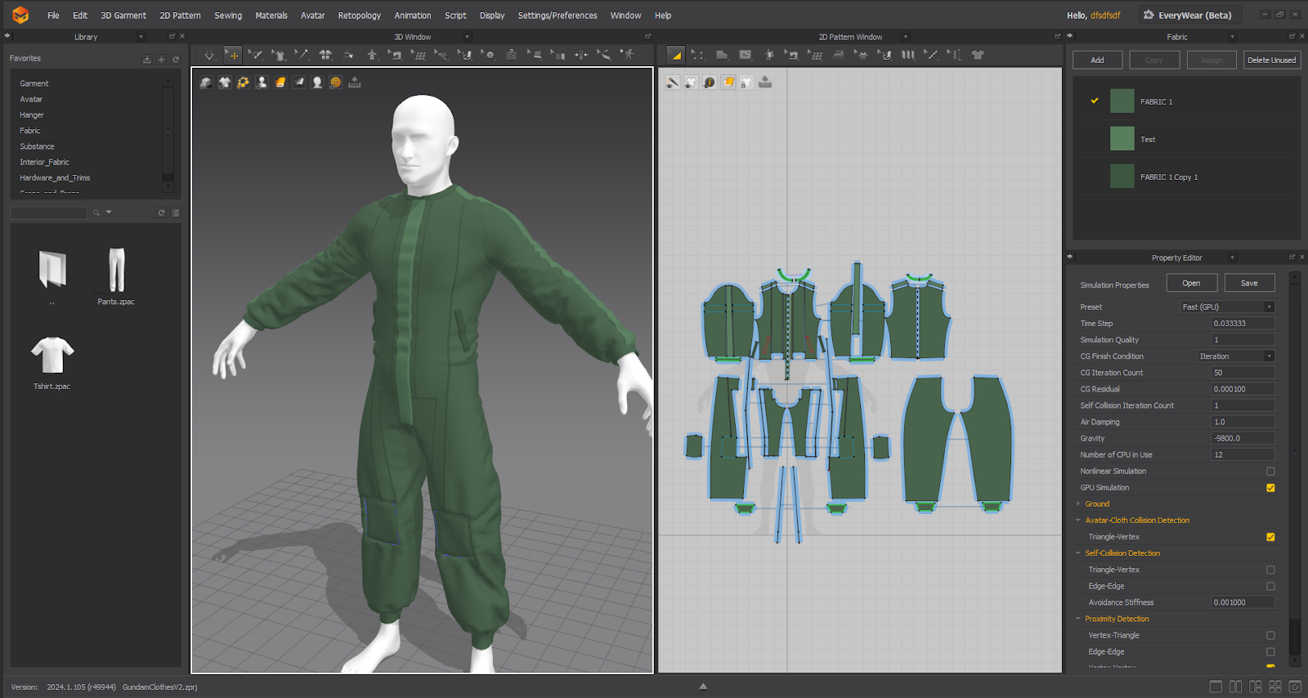Click the avatar head display icon in 3D view
The width and height of the screenshot is (1308, 698).
tap(317, 82)
